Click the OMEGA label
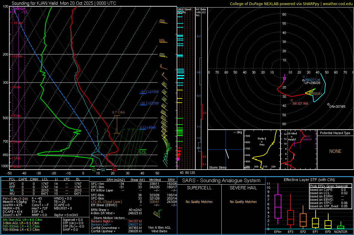This screenshot has height=235, width=354. point(18,9)
